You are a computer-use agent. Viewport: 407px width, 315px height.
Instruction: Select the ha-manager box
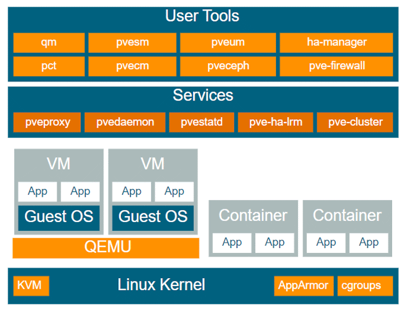click(x=336, y=42)
